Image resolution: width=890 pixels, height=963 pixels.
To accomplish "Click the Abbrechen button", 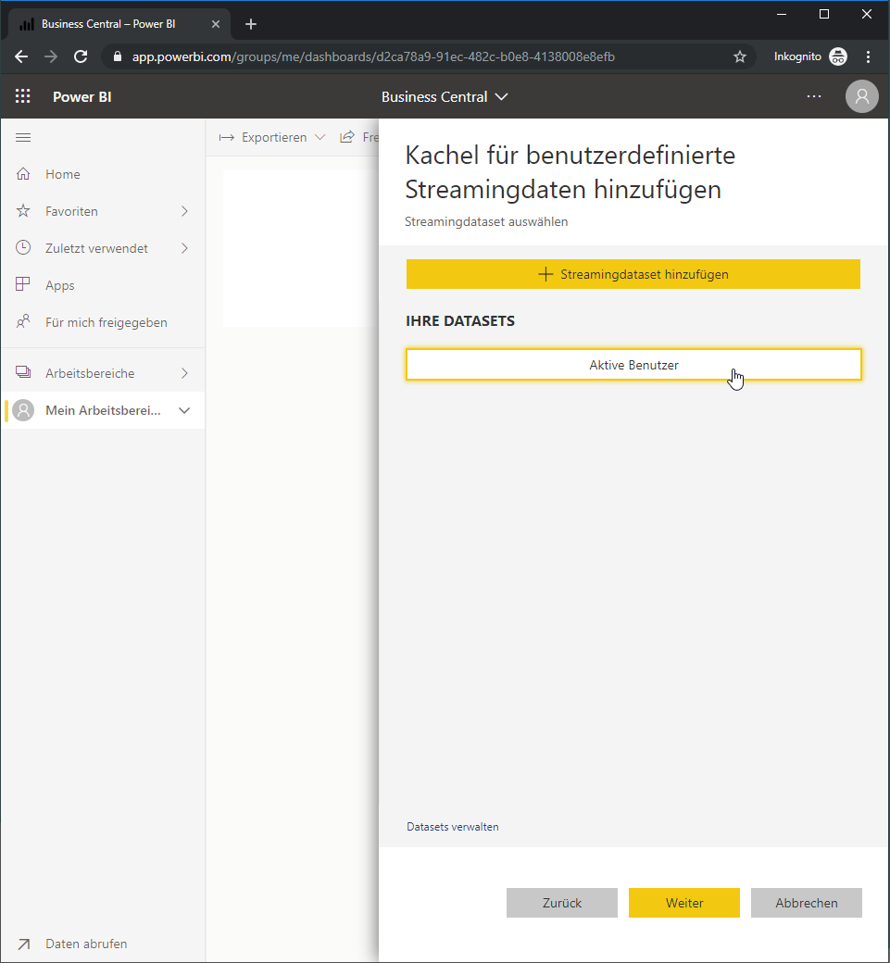I will click(x=807, y=903).
